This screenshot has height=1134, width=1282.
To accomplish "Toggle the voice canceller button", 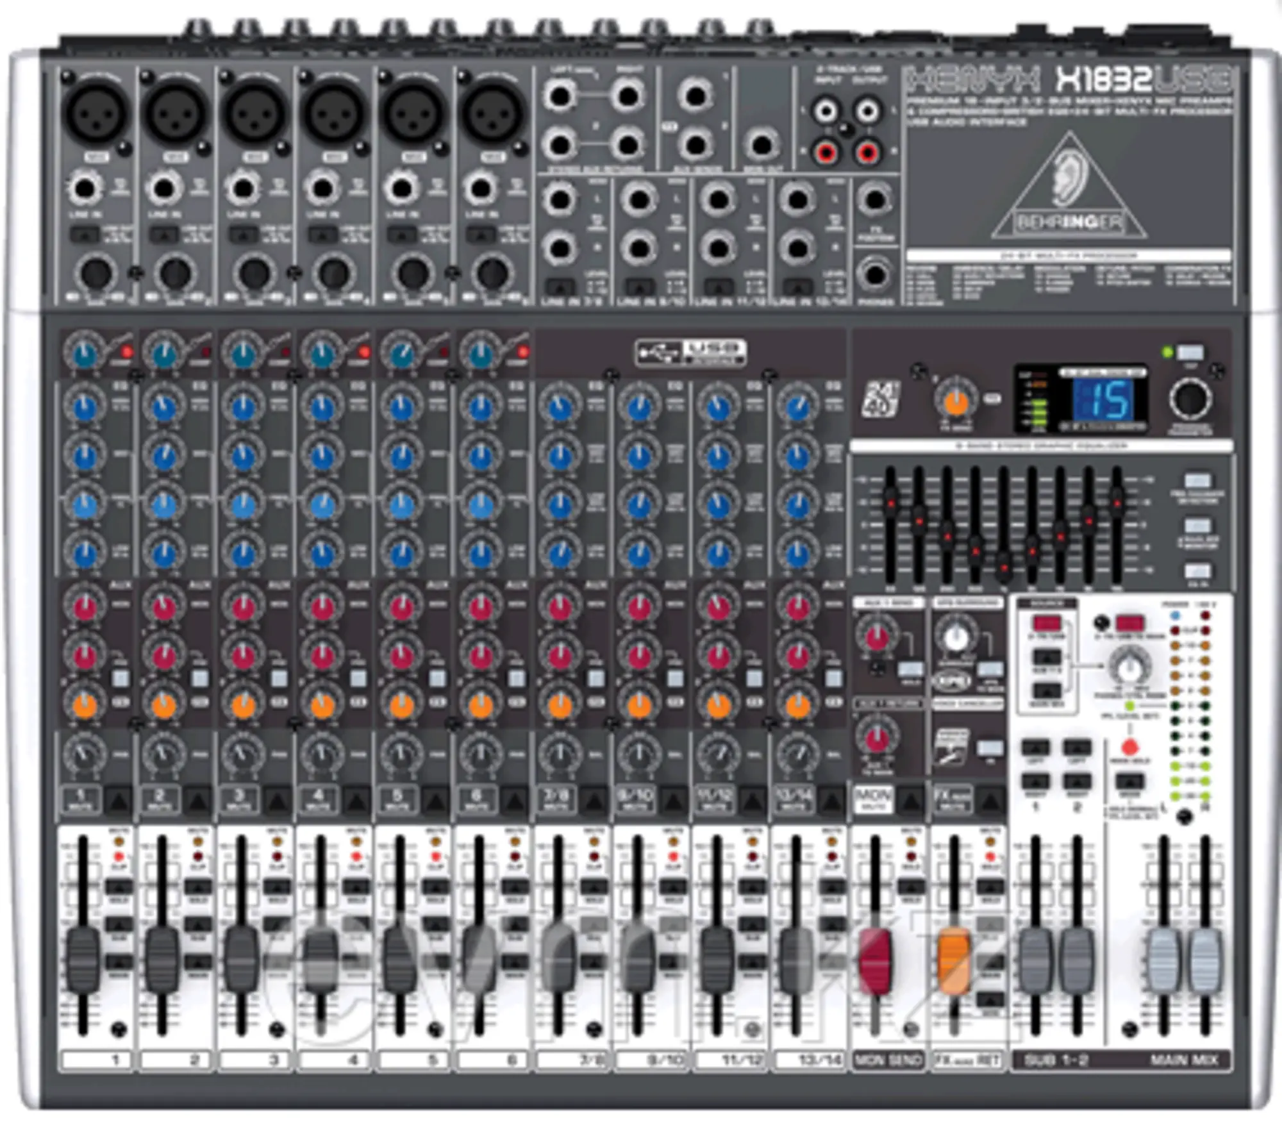I will [989, 747].
